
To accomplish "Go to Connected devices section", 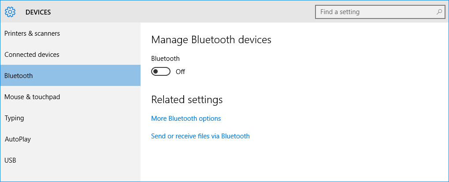I will pos(32,55).
